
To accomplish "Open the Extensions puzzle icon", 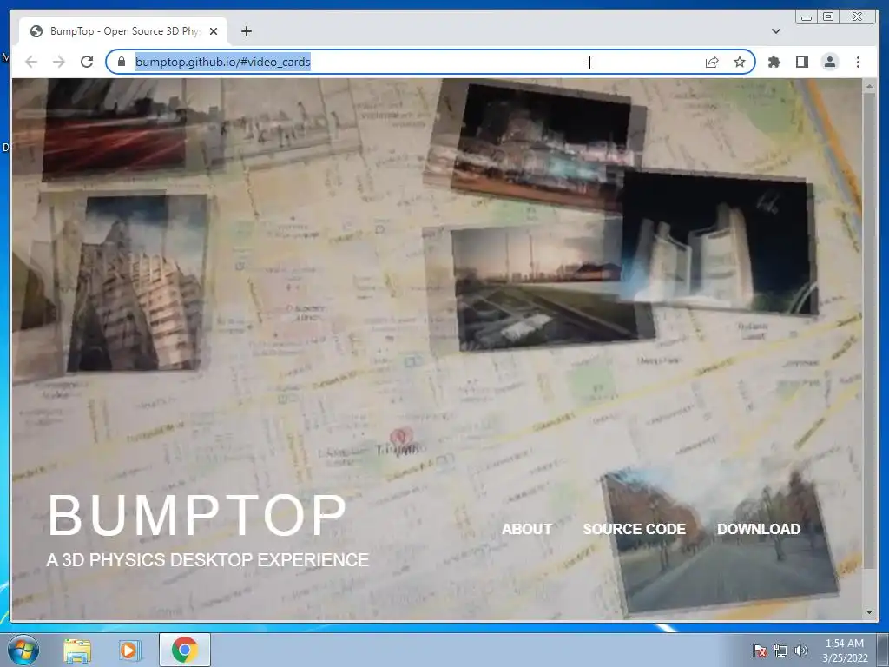I will pyautogui.click(x=774, y=62).
